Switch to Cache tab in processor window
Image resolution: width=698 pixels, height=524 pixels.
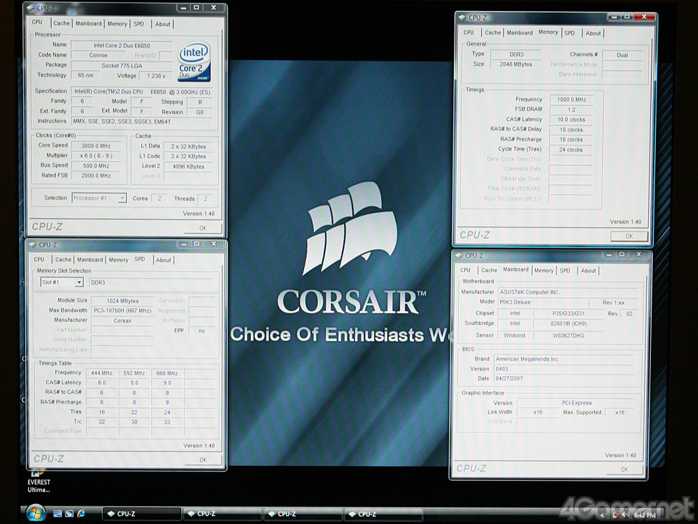tap(61, 23)
